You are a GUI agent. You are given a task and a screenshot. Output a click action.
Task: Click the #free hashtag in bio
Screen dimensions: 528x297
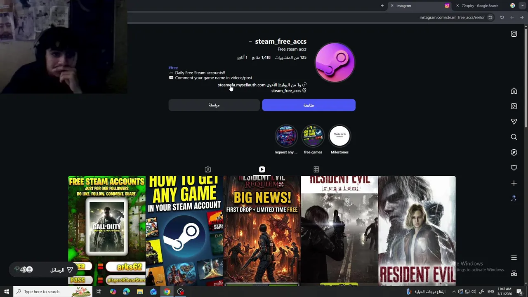click(x=173, y=68)
